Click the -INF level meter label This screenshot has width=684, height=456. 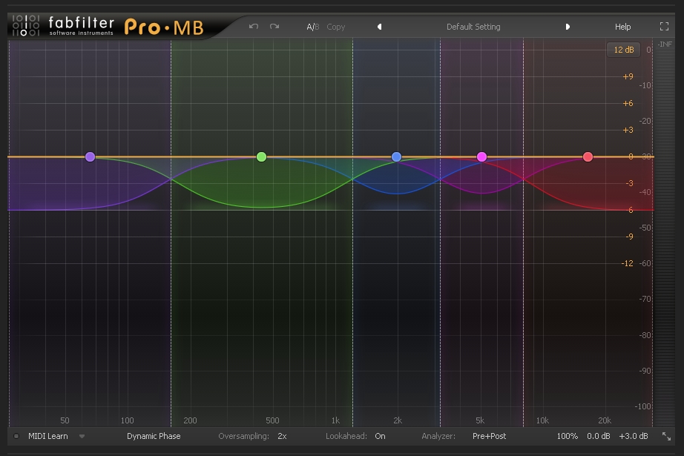pos(665,44)
